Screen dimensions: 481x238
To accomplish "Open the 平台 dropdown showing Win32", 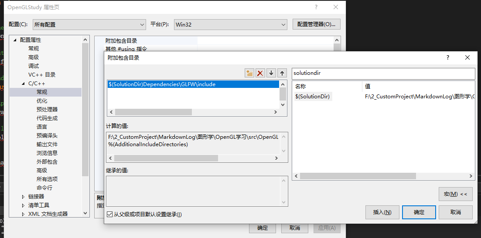I will 230,25.
